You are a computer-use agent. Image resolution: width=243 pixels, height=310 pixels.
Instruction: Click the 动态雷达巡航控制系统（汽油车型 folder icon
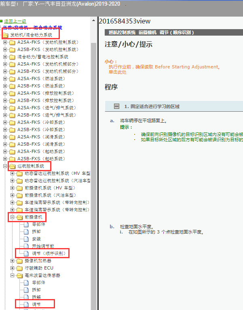[19, 181]
